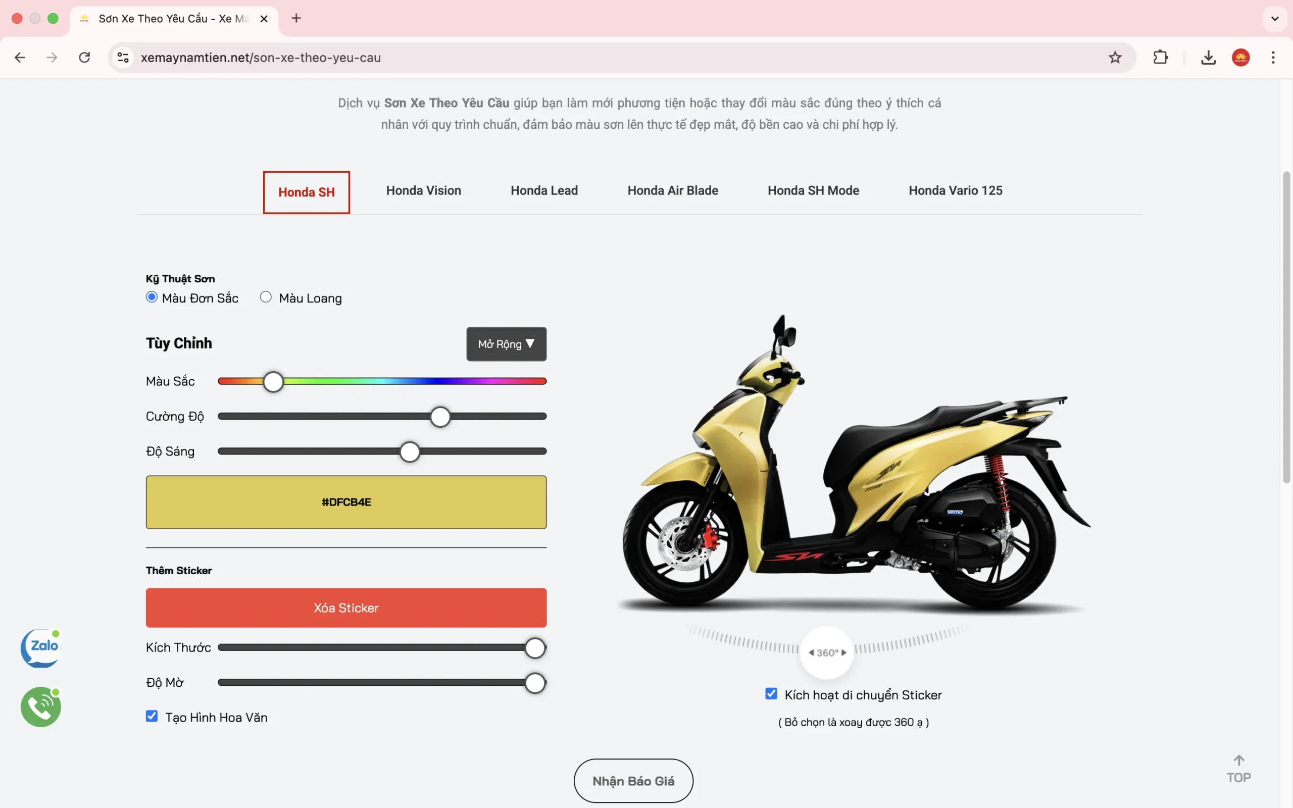Click the Nhận Báo Giá button
The width and height of the screenshot is (1293, 808).
633,781
